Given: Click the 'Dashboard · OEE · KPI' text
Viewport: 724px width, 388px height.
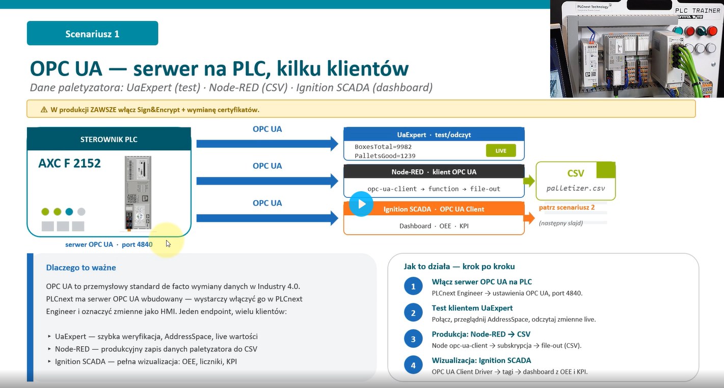Looking at the screenshot, I should click(434, 225).
